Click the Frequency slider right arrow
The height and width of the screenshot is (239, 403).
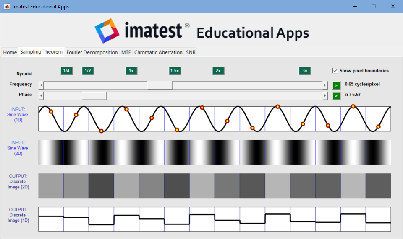325,85
